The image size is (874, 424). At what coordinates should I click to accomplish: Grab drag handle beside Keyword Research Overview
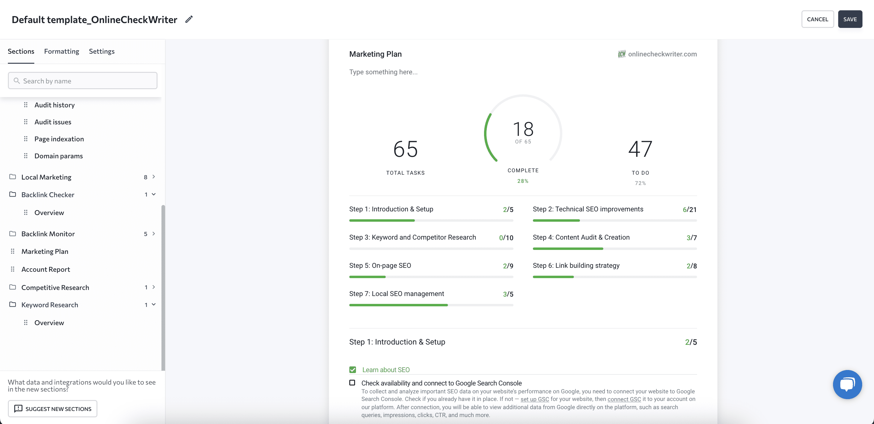click(26, 323)
